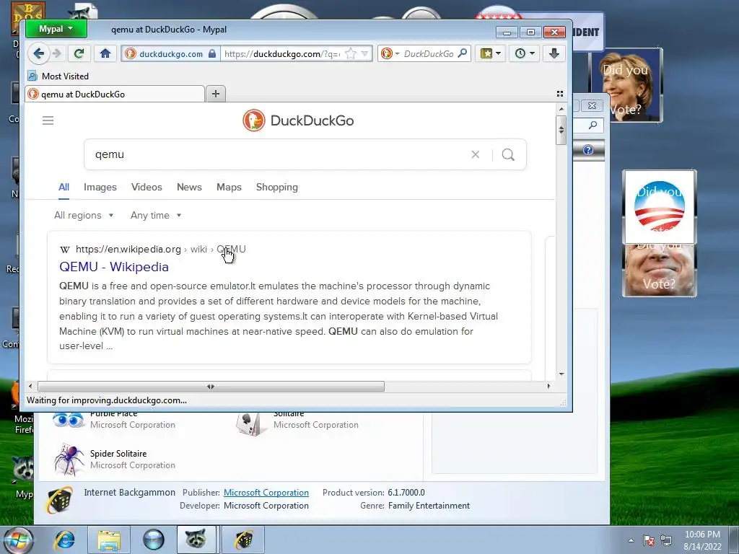
Task: Click the McCain 'Vote?' gadget
Action: tap(659, 271)
